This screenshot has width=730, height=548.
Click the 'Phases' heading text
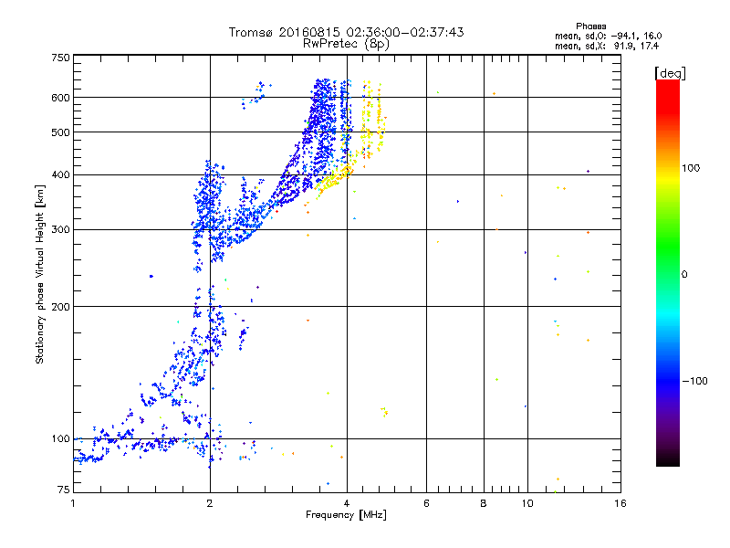590,26
